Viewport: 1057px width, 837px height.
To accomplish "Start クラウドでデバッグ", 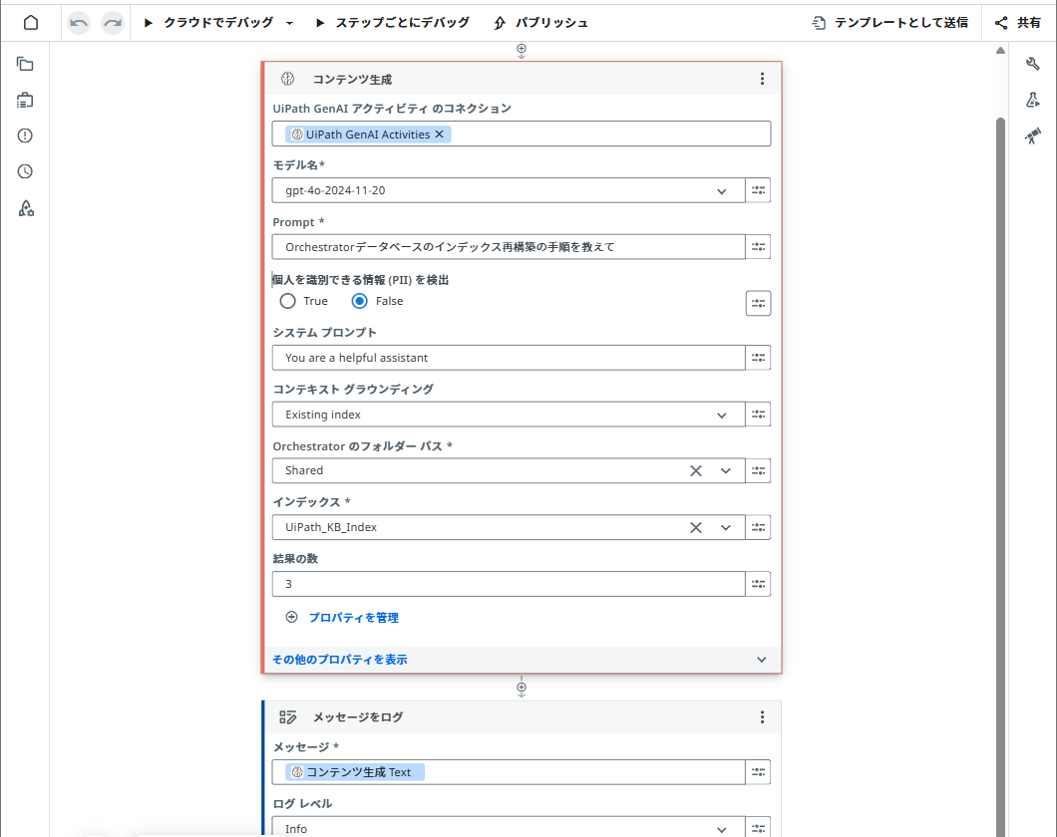I will (208, 23).
